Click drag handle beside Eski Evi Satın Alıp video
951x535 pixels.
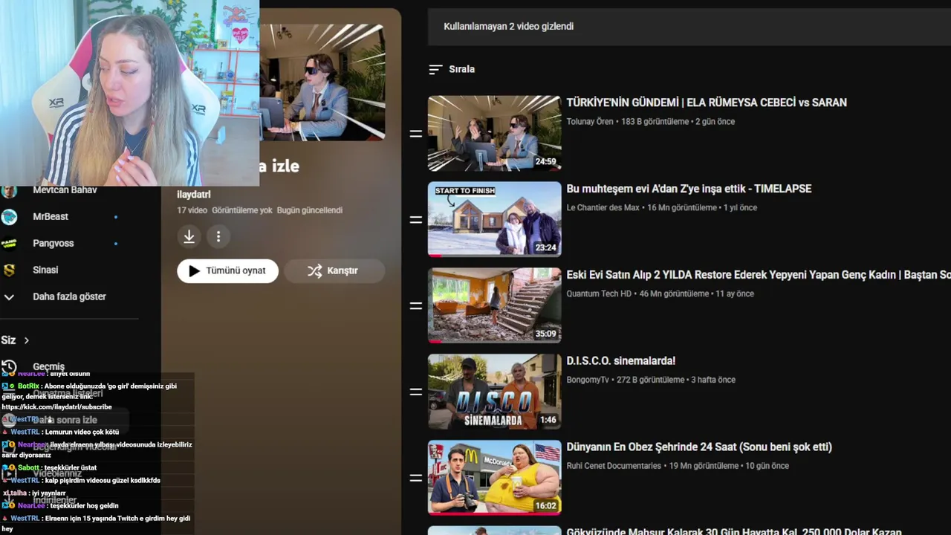[416, 305]
